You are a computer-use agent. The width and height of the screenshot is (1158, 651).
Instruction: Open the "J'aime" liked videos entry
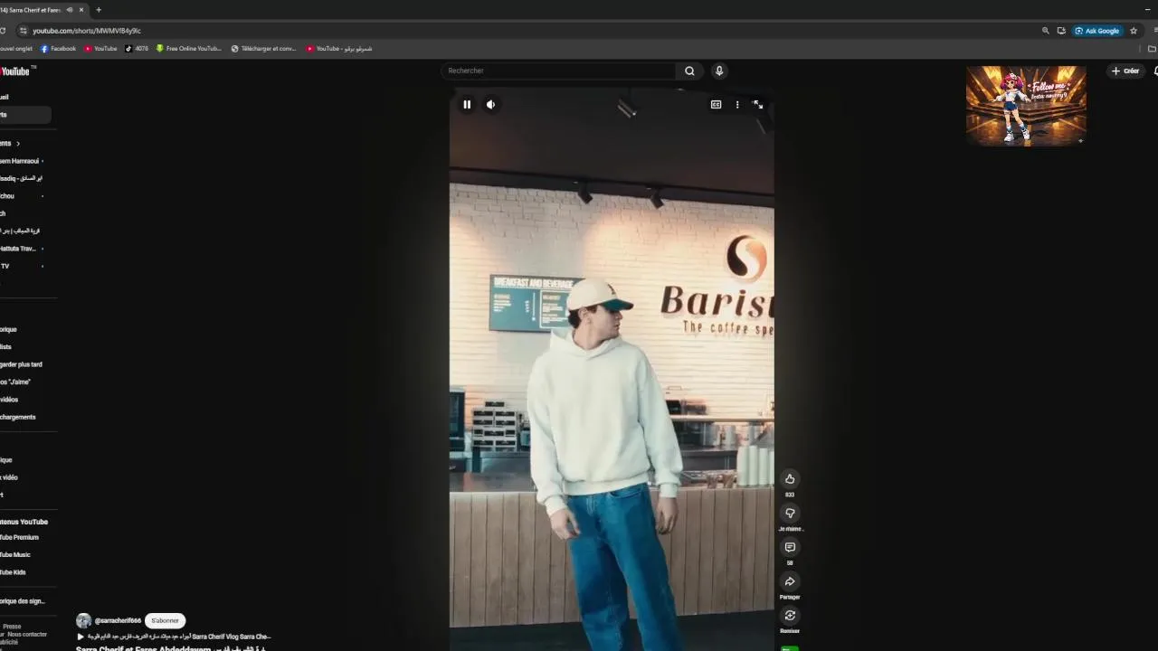point(15,382)
